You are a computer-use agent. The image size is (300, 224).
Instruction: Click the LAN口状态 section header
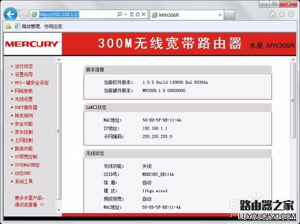tap(178, 107)
